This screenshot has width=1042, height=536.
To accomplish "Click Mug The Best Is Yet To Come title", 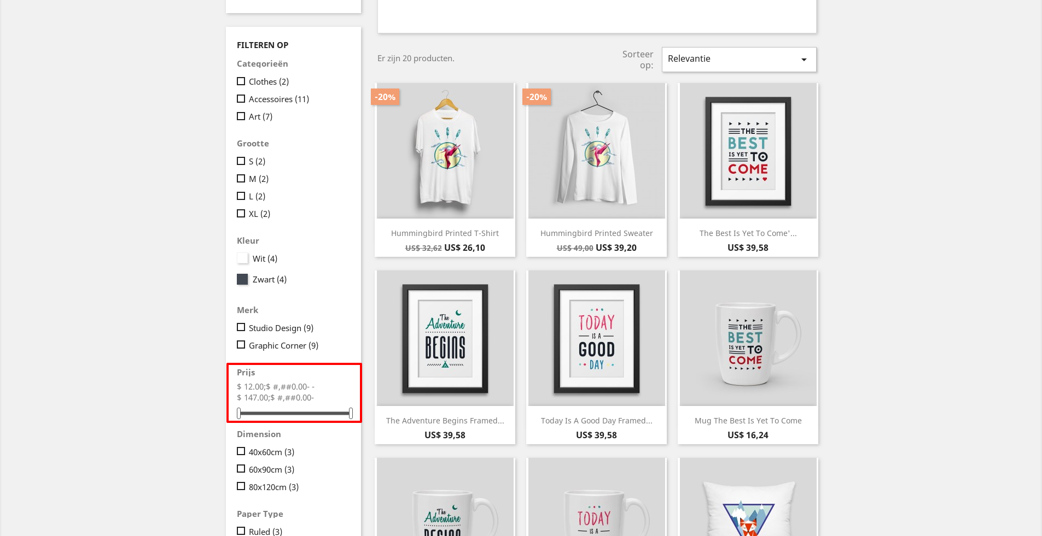I will point(748,421).
